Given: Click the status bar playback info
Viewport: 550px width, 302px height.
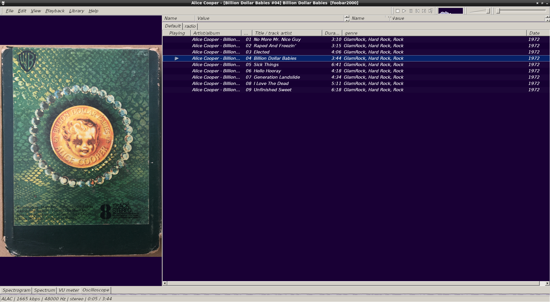Looking at the screenshot, I should point(56,299).
